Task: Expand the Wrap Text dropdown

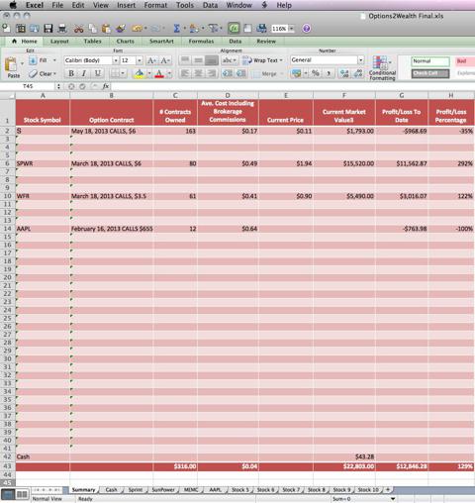Action: coord(281,60)
